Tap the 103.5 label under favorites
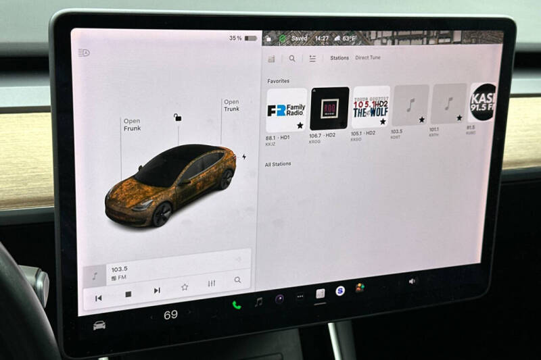The height and width of the screenshot is (360, 541). coord(397,131)
